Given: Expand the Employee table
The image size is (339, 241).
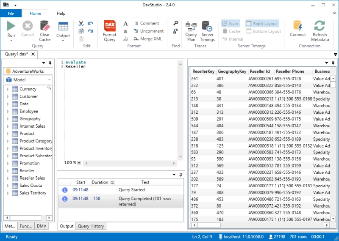Looking at the screenshot, I should 8,111.
